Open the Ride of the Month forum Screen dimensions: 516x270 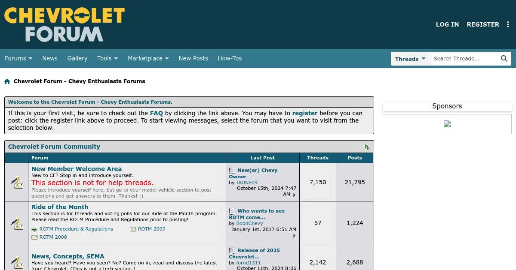click(60, 207)
